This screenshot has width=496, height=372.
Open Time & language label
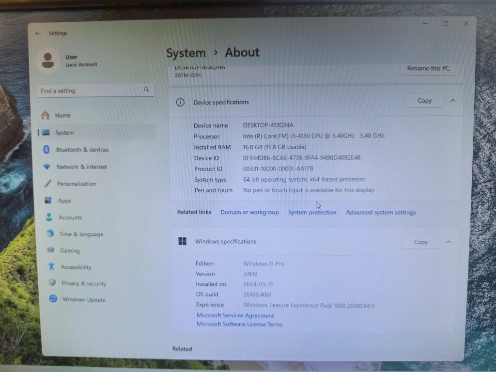(81, 234)
